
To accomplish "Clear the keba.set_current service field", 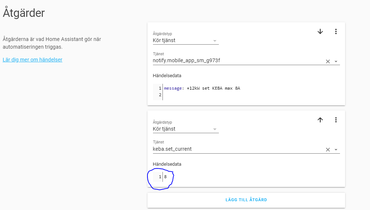I will 328,150.
